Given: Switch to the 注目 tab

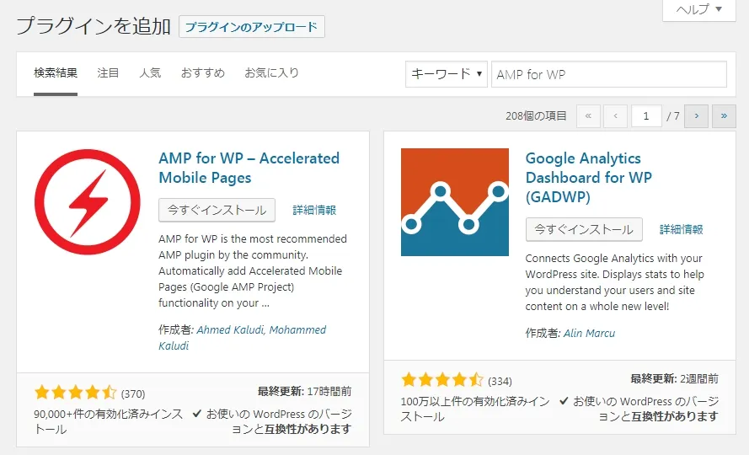Looking at the screenshot, I should [108, 73].
